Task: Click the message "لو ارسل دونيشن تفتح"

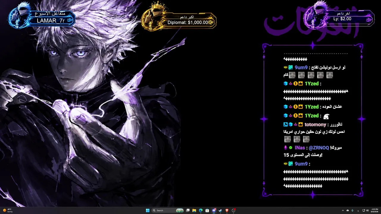Action: pos(328,68)
